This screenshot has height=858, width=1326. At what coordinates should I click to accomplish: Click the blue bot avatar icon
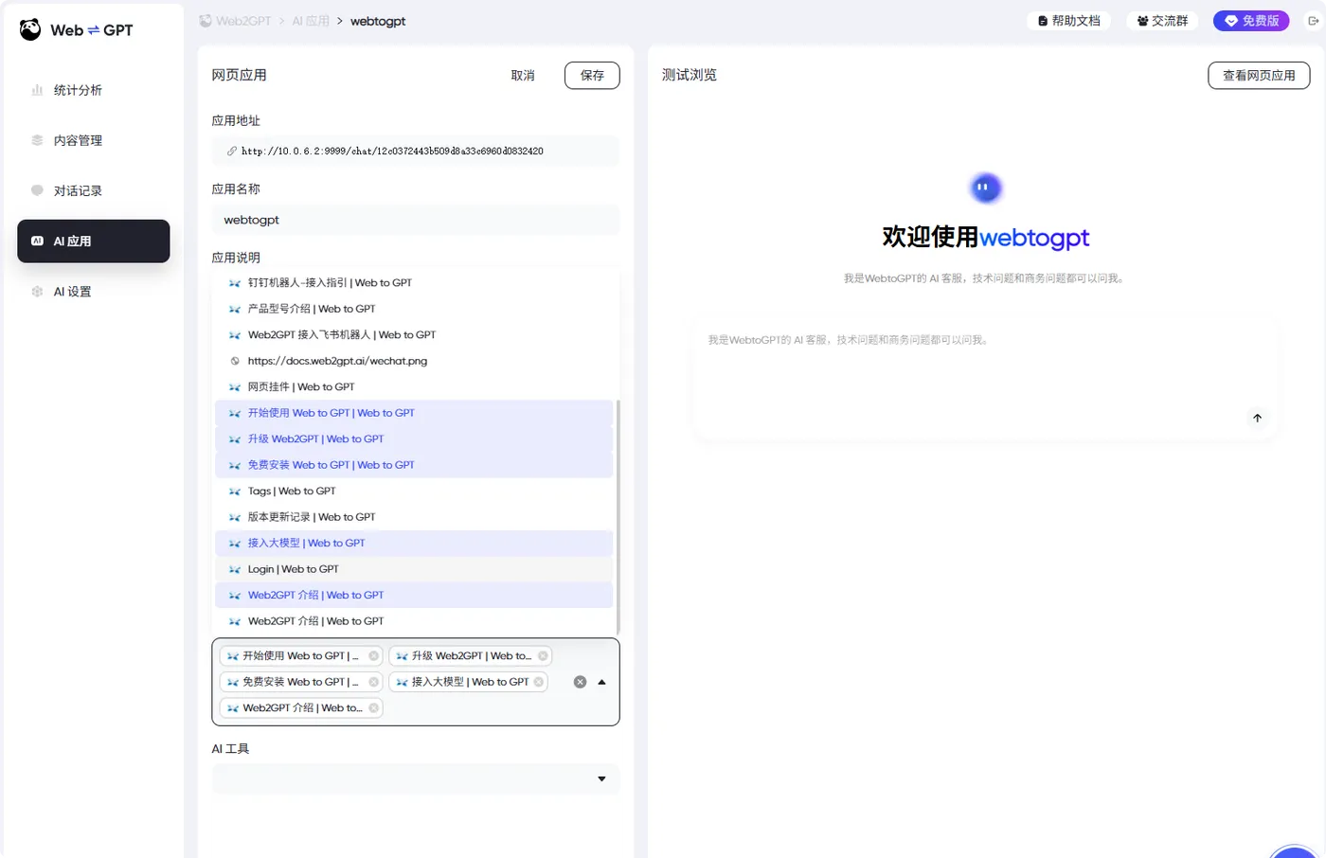[985, 188]
